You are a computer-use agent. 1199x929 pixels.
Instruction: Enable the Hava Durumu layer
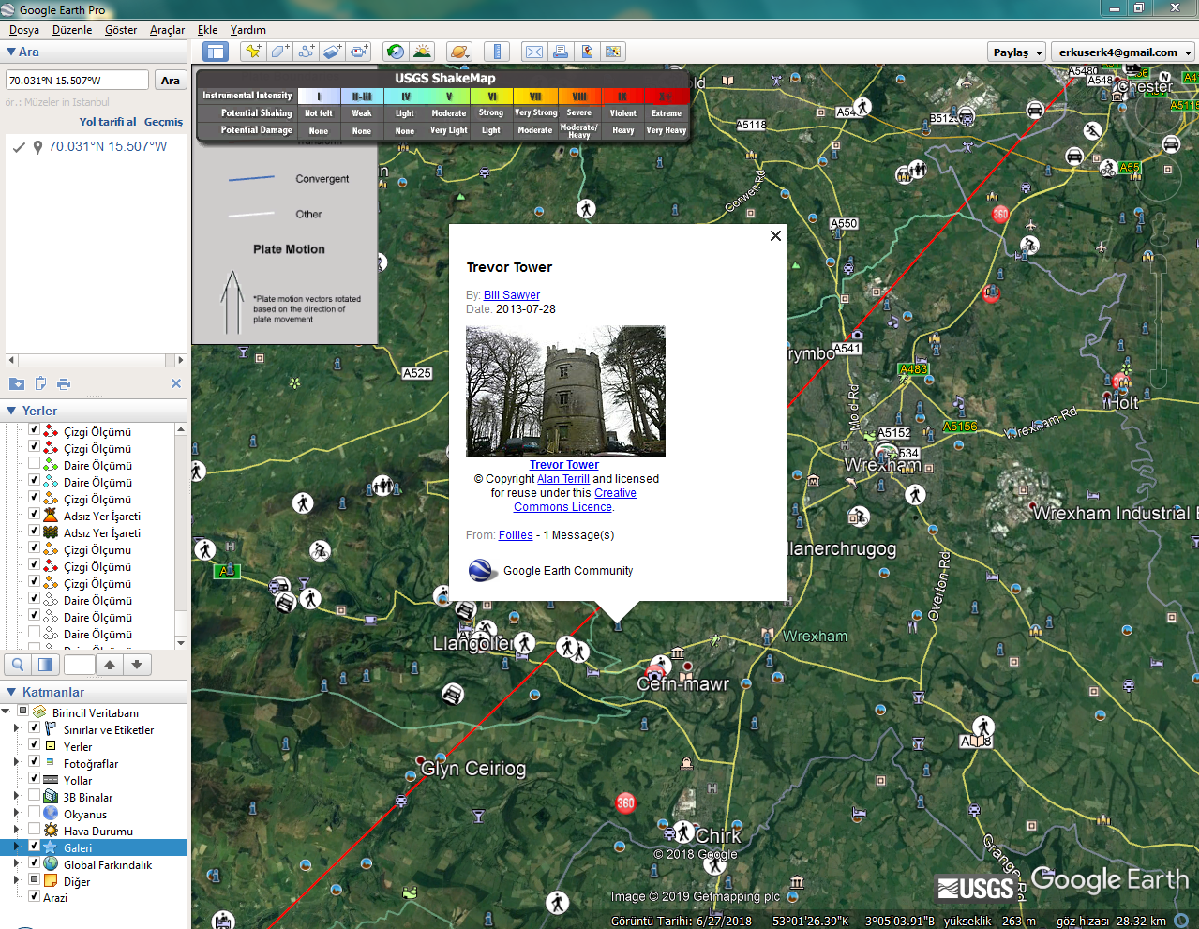(x=34, y=830)
